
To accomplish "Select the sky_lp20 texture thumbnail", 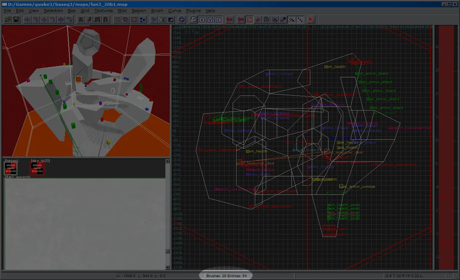I will point(37,168).
